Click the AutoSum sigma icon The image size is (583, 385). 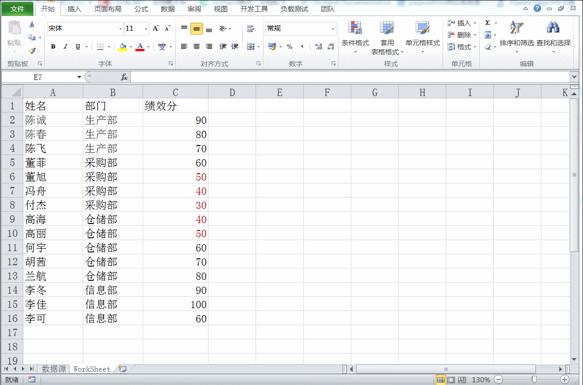487,23
